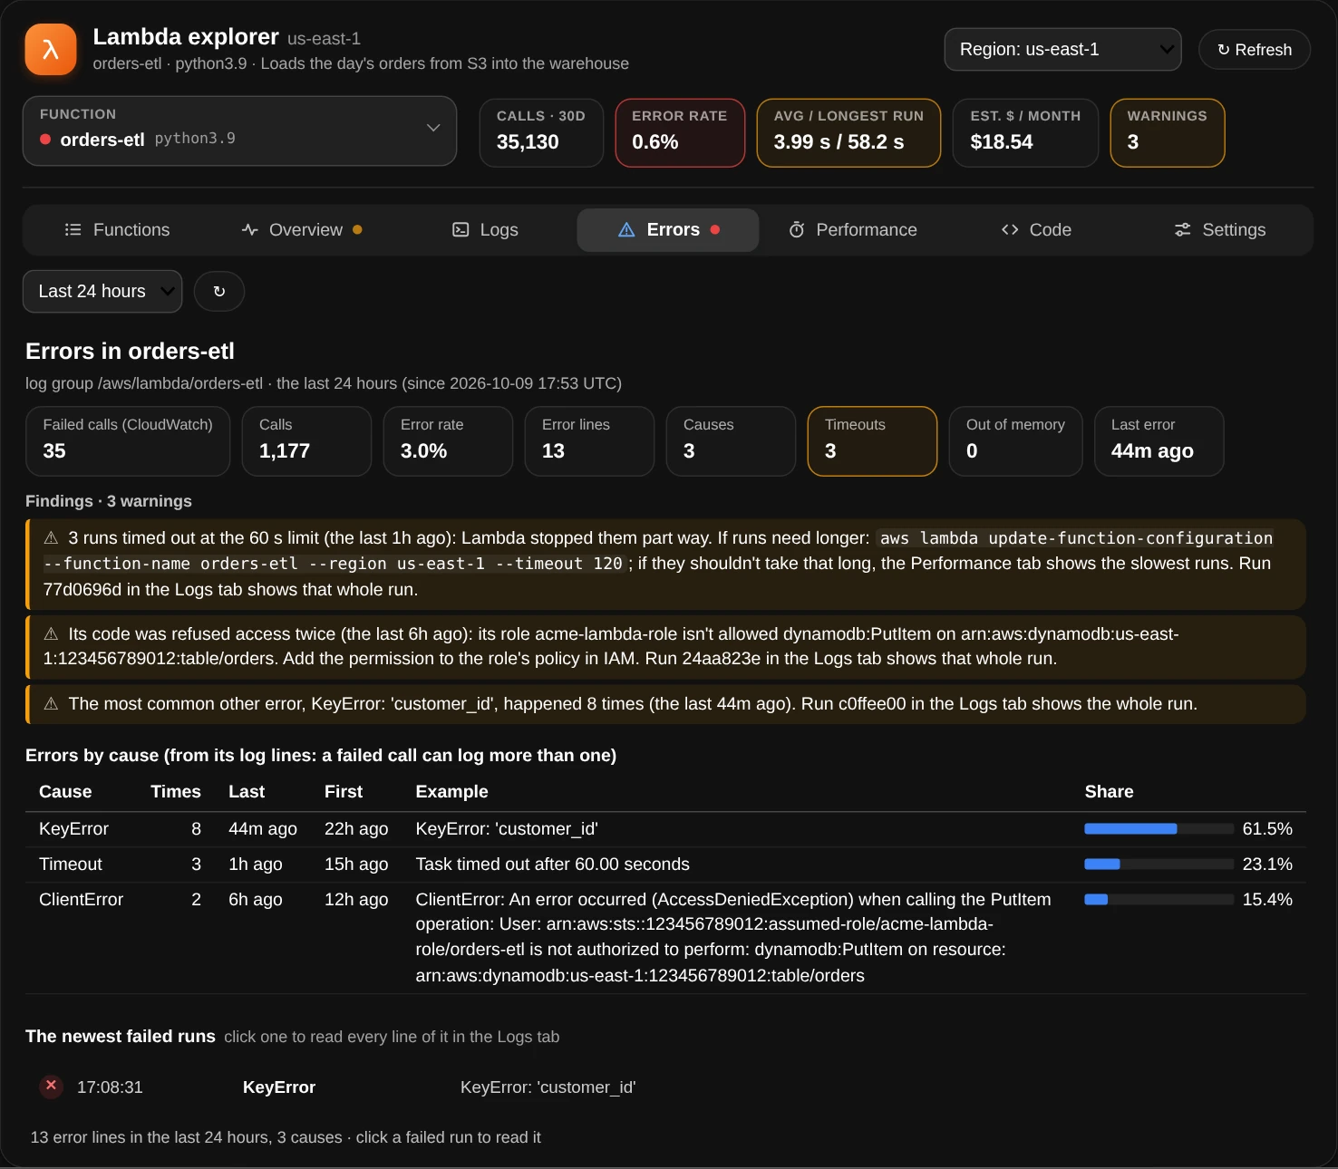Click the Code angle-brackets icon
The height and width of the screenshot is (1169, 1338).
click(x=1010, y=230)
